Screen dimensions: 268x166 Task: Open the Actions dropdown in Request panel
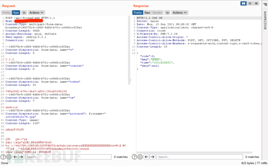(x=37, y=12)
